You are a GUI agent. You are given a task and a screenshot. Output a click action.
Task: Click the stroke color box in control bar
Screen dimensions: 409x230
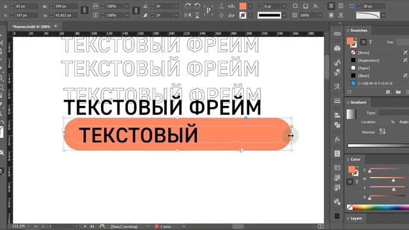[x=243, y=15]
